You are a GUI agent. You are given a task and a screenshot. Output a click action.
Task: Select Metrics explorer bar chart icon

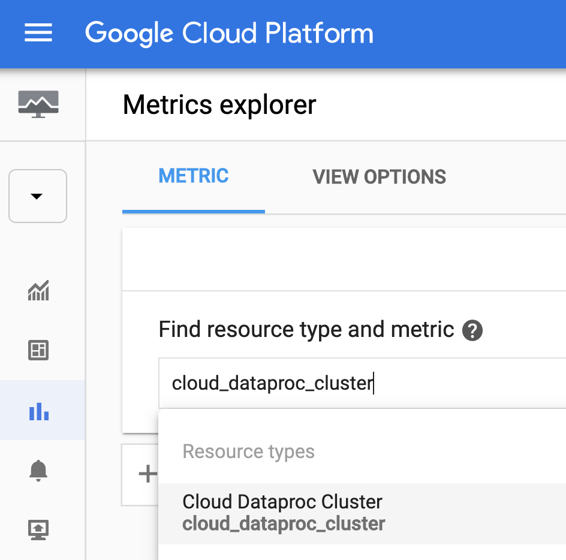point(39,411)
